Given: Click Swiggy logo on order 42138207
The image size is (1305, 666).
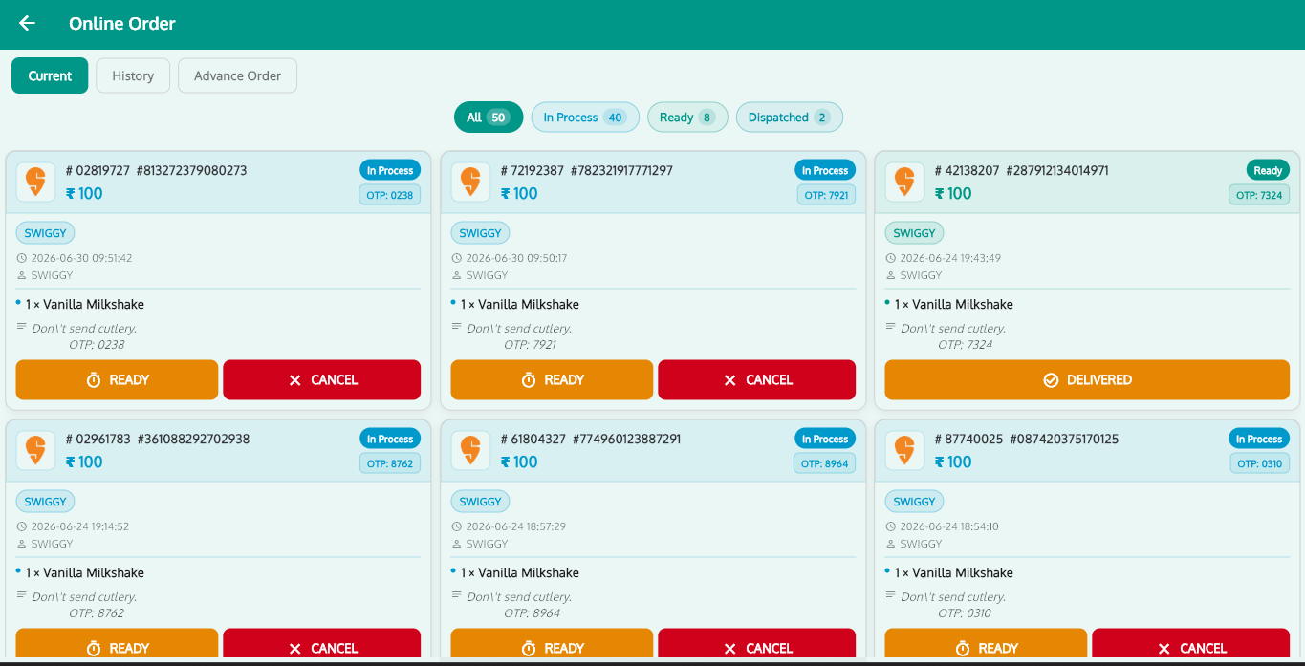Looking at the screenshot, I should [904, 182].
